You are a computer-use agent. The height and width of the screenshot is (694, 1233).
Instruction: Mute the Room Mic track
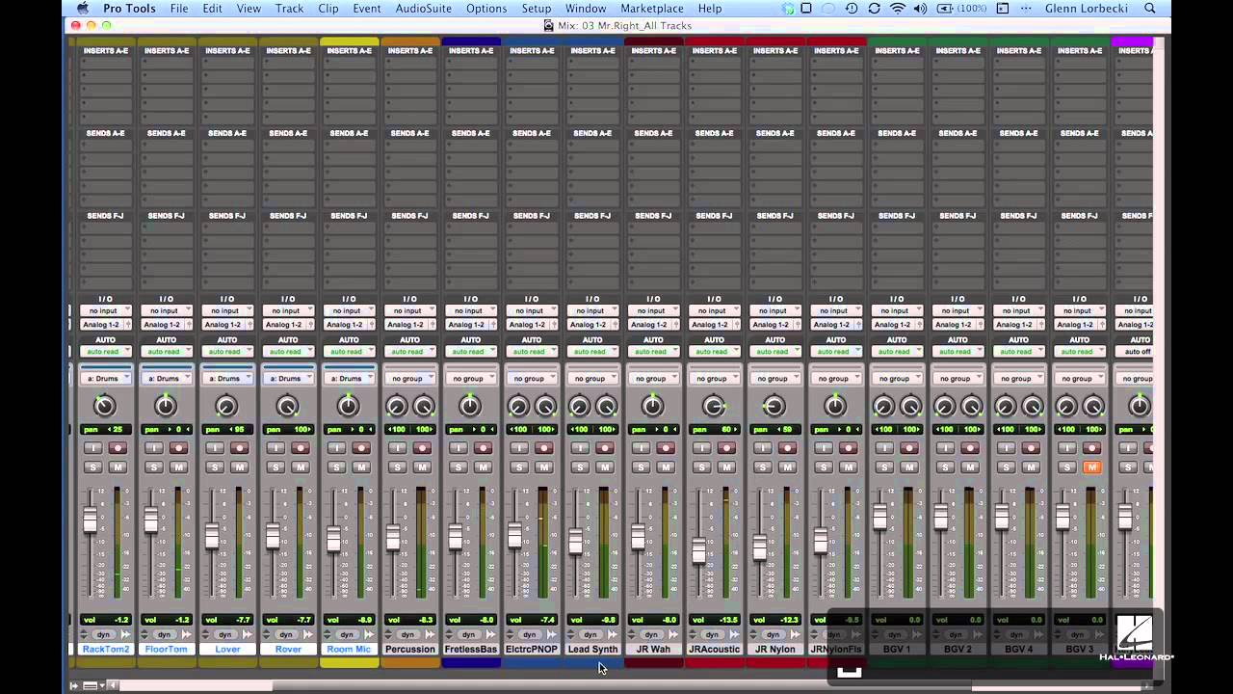coord(361,467)
